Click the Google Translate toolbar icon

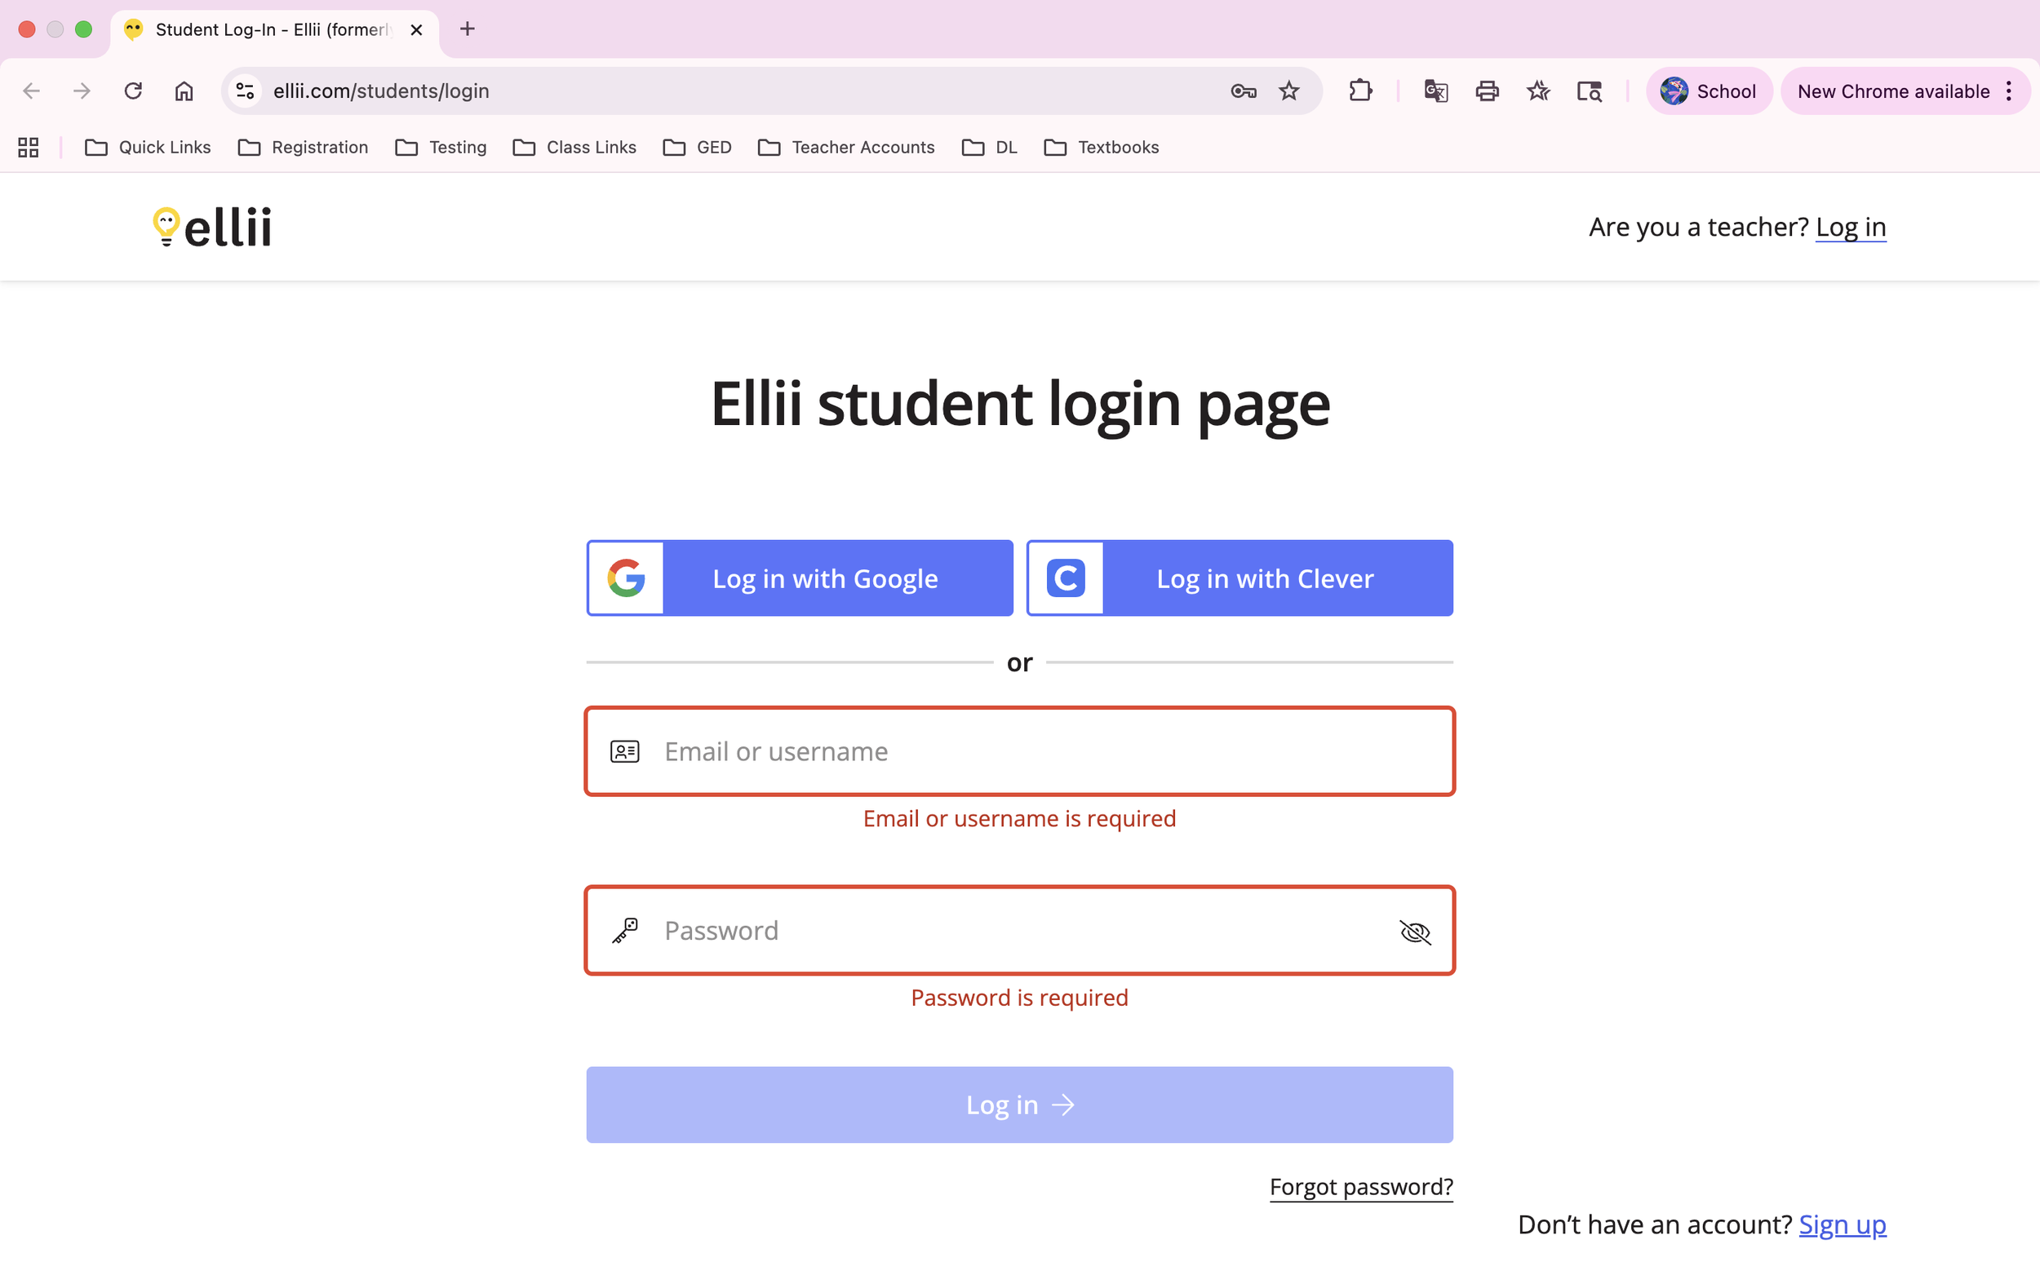click(x=1435, y=91)
